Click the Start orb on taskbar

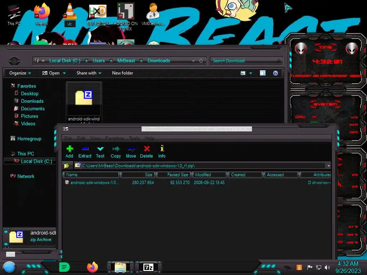click(x=9, y=267)
